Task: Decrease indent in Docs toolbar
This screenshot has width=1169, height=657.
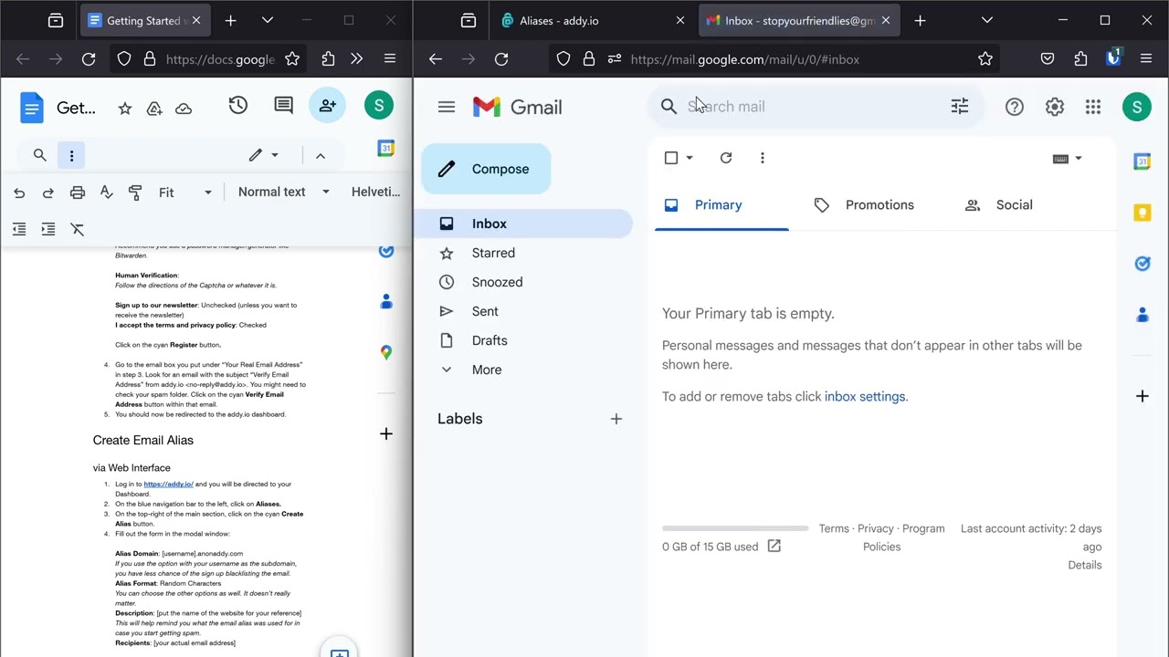Action: pyautogui.click(x=19, y=229)
